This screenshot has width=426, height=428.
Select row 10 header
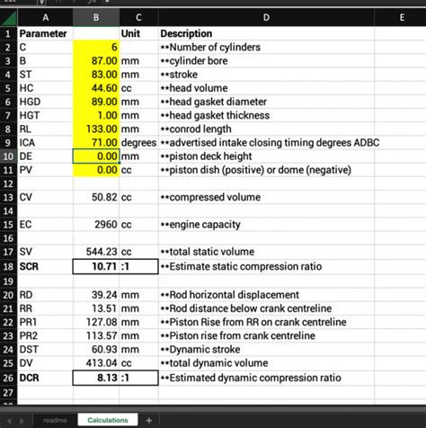[x=8, y=156]
